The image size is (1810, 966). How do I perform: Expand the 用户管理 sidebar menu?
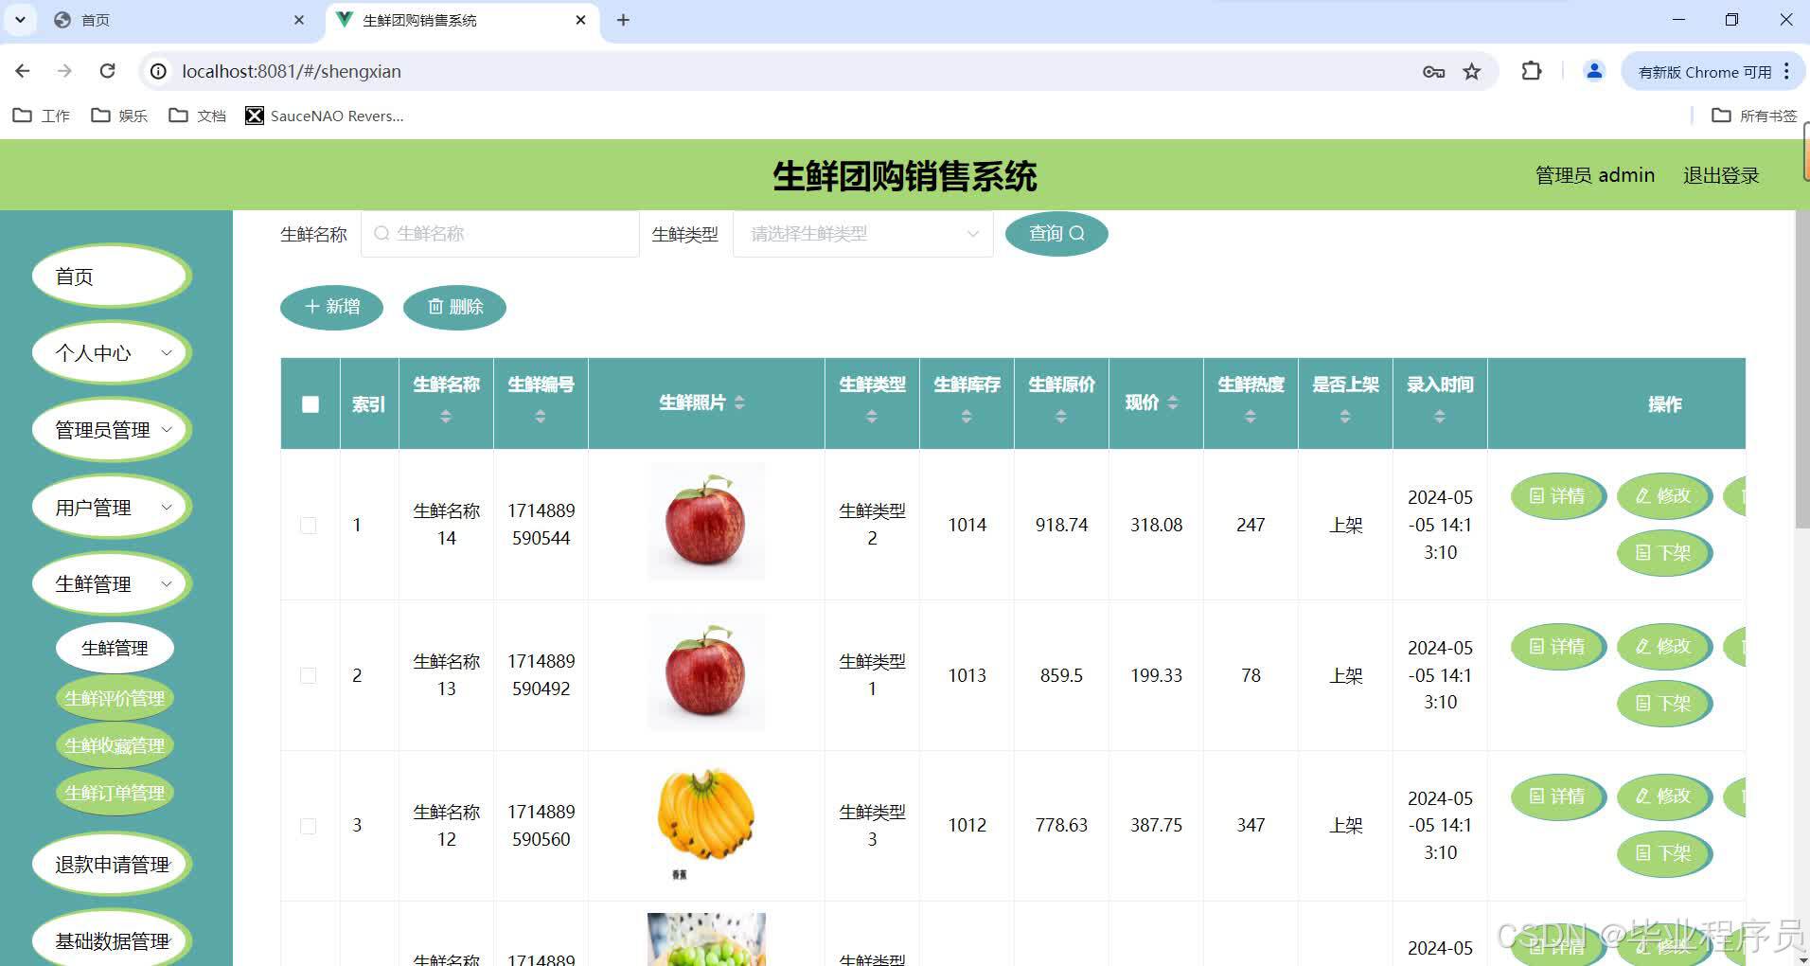coord(112,508)
